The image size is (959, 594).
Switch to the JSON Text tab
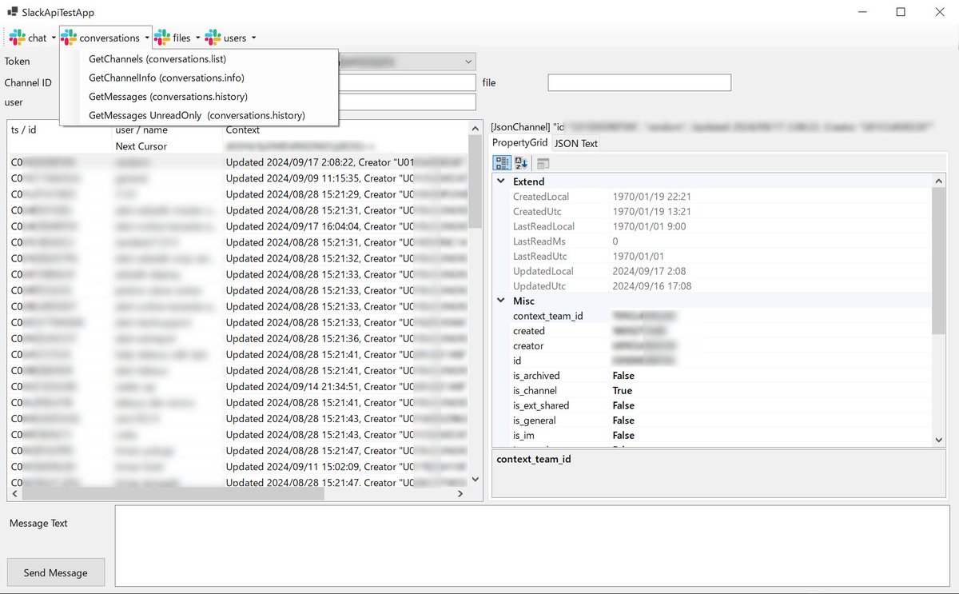[575, 143]
